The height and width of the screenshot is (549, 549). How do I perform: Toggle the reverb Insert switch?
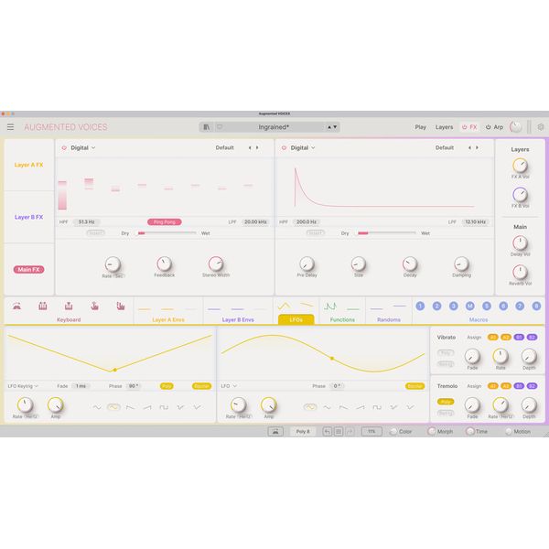(315, 232)
